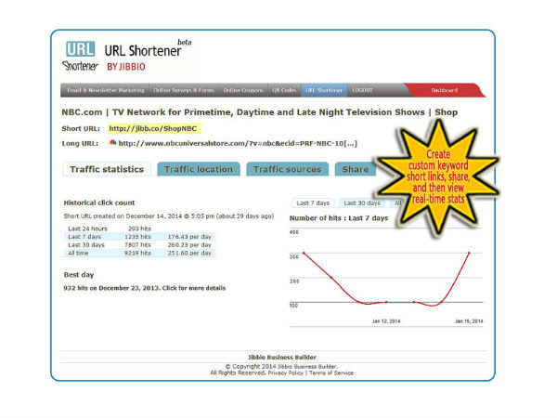Click the NBC peacock favicon by Long URL
This screenshot has height=418, width=557.
[x=112, y=143]
